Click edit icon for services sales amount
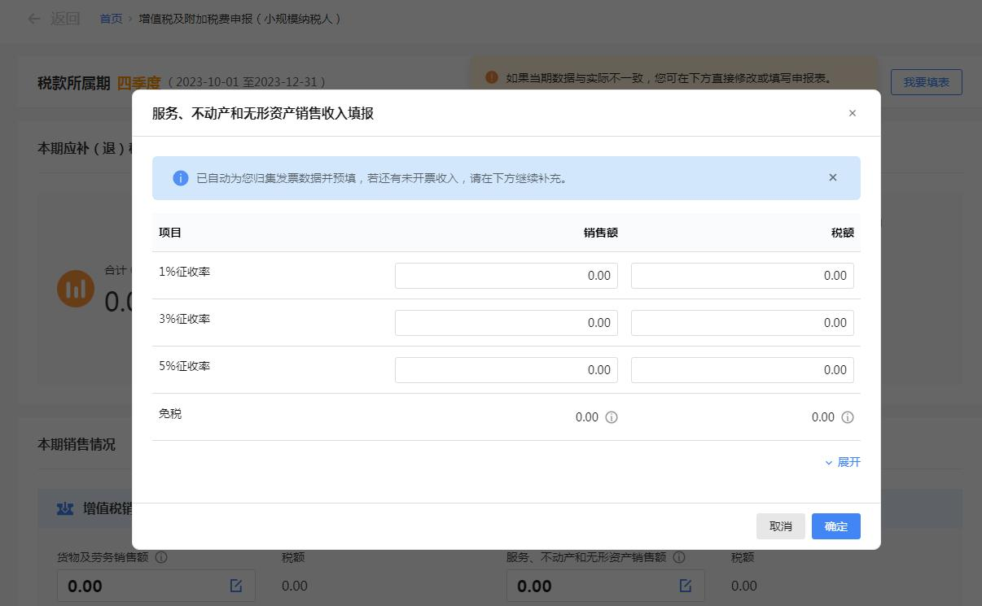Image resolution: width=982 pixels, height=606 pixels. tap(686, 586)
